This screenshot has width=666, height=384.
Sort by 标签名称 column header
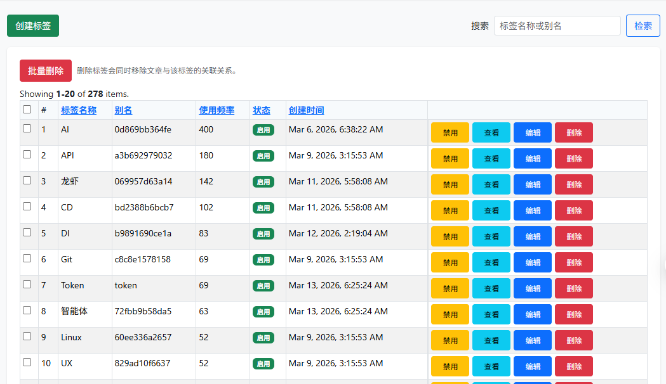coord(79,110)
